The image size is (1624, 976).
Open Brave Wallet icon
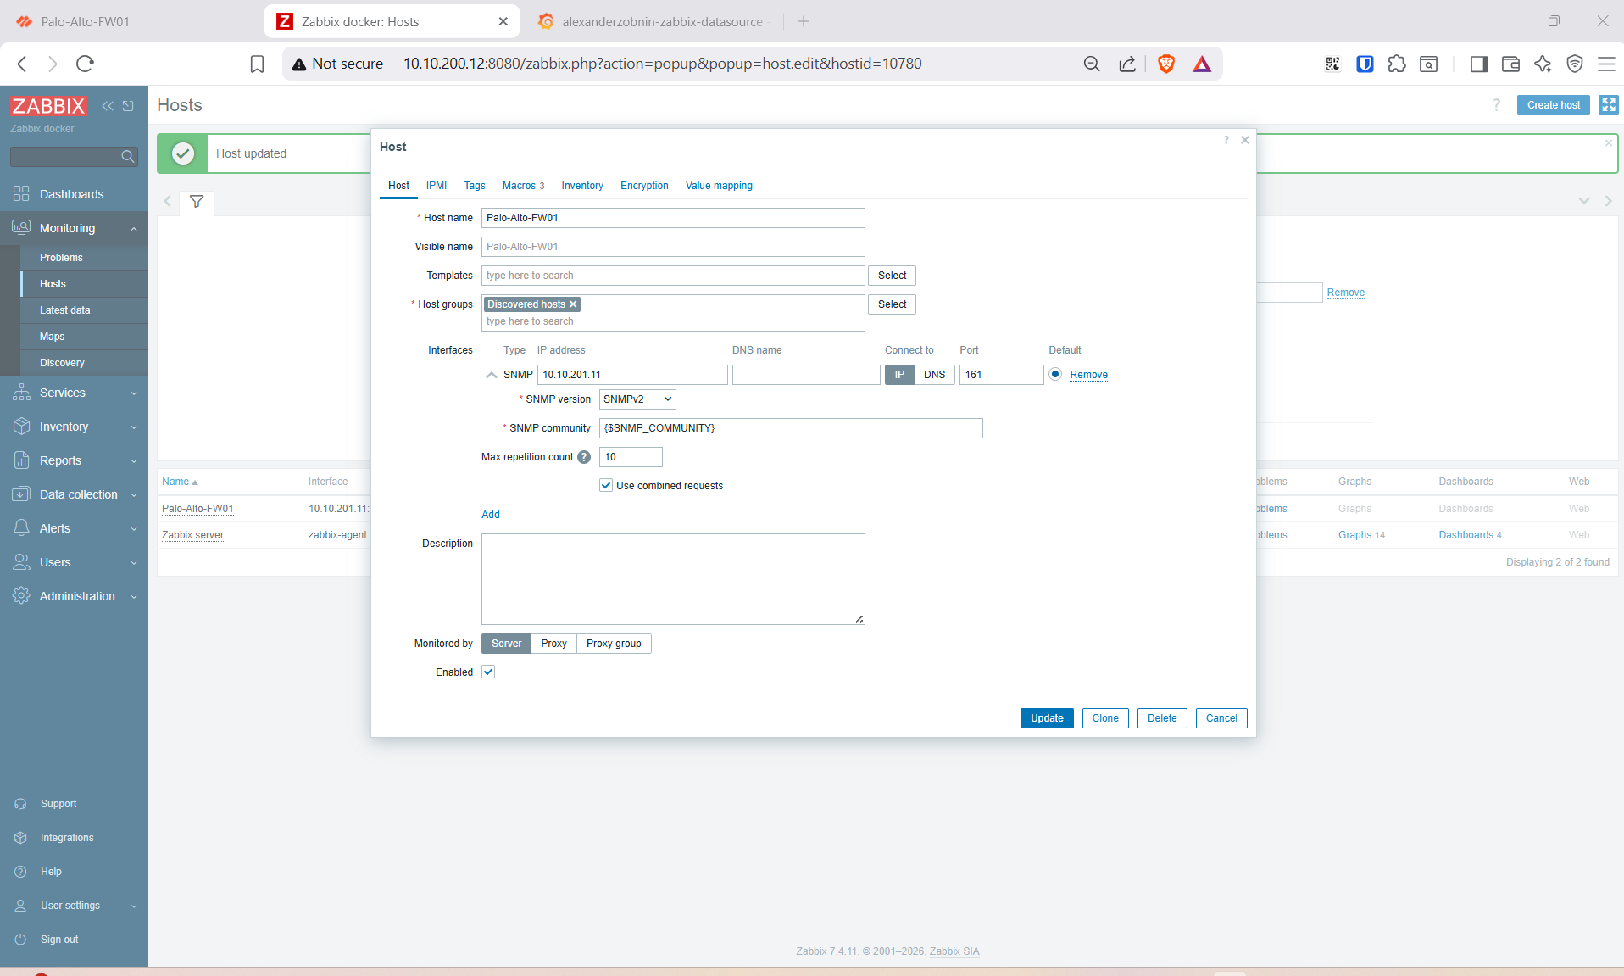1510,64
